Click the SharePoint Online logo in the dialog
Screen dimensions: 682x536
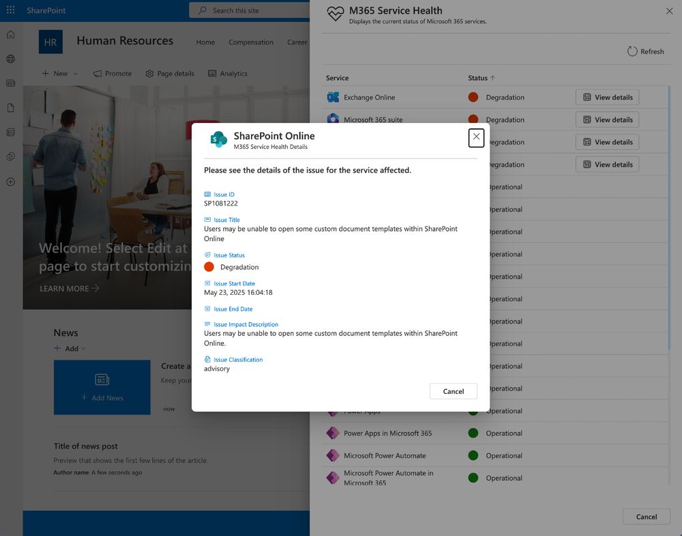(x=219, y=139)
